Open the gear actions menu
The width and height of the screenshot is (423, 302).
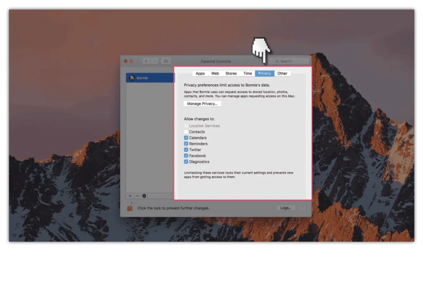click(x=144, y=196)
